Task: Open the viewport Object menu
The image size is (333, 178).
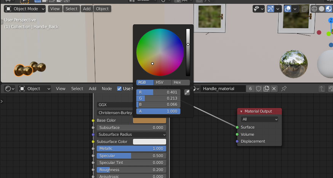Action: pyautogui.click(x=102, y=9)
